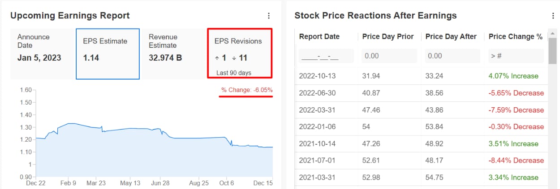Click the Price Day Prior filter field
The width and height of the screenshot is (560, 189).
[390, 56]
